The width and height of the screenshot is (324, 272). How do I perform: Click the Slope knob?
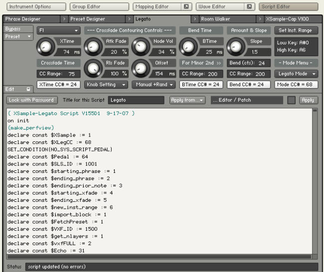(x=236, y=47)
